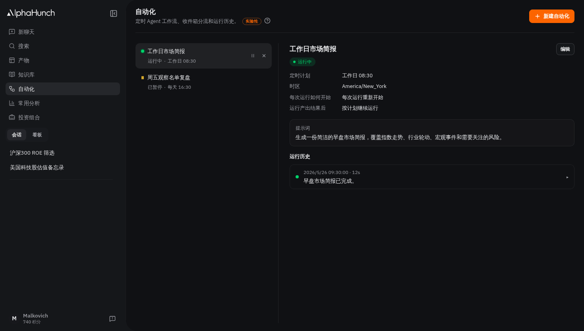The width and height of the screenshot is (584, 331).
Task: Switch to the 会话 tab
Action: pos(17,135)
